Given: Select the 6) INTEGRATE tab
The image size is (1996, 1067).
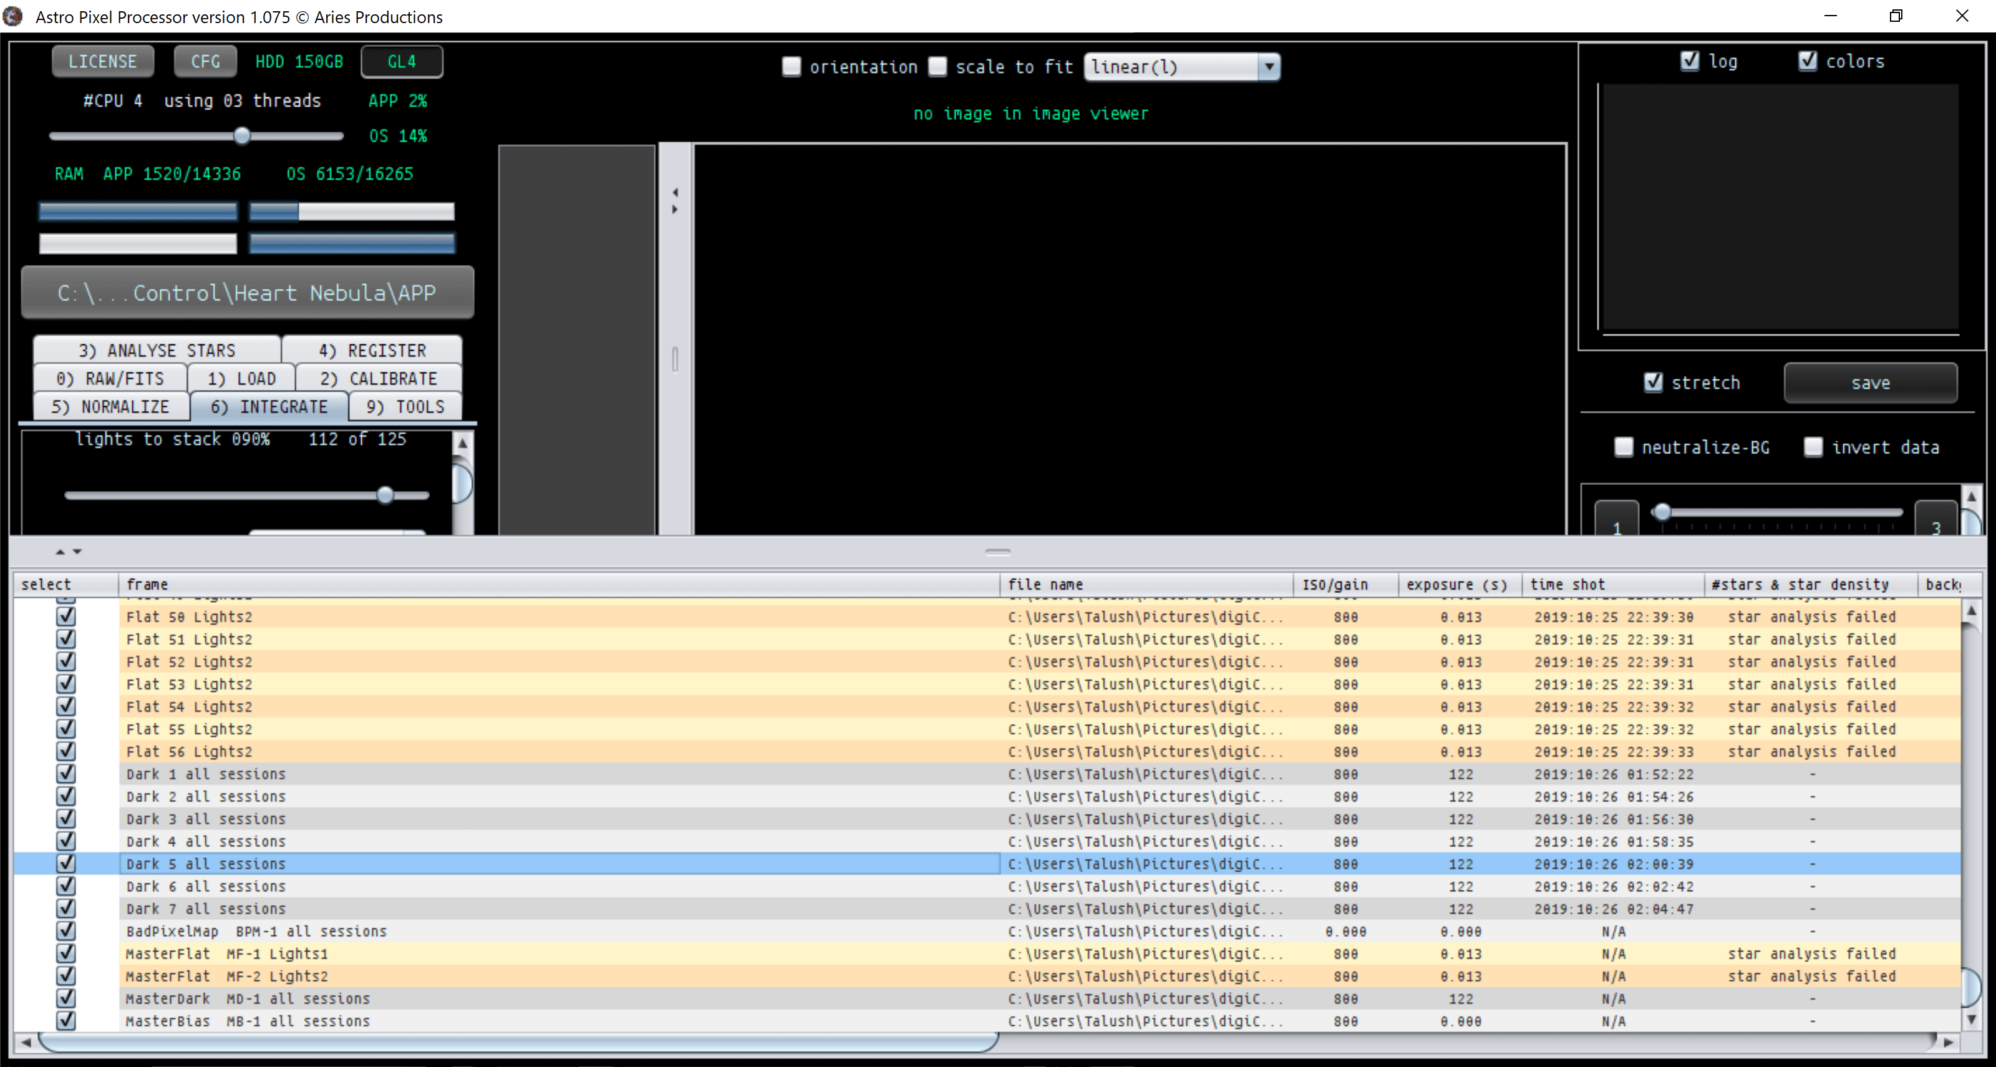Looking at the screenshot, I should coord(269,407).
